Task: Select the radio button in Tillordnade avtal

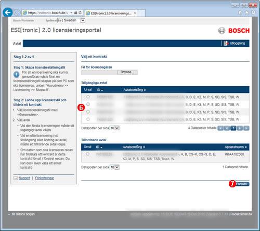Action: coord(87,154)
